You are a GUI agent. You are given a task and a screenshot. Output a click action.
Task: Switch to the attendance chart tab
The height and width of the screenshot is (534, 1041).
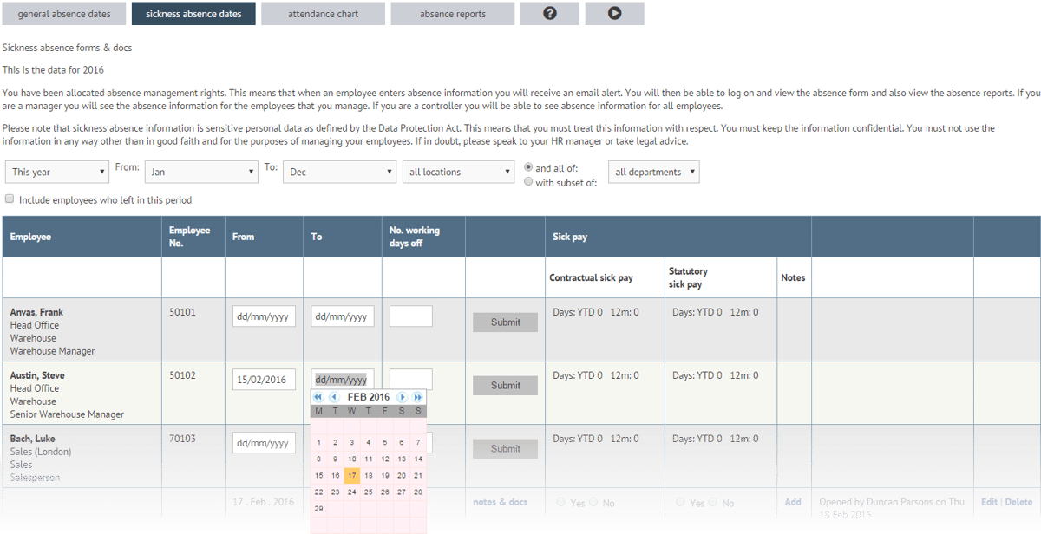click(x=323, y=13)
